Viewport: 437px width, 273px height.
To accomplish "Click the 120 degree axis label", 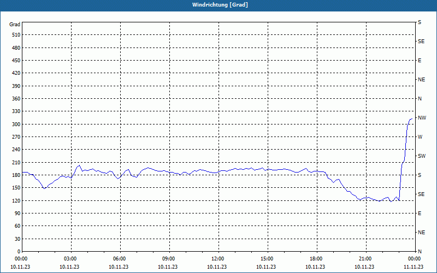I will [16, 200].
